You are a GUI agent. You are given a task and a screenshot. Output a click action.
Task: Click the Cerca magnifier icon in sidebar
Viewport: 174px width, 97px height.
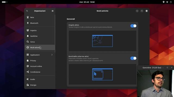pyautogui.click(x=28, y=42)
